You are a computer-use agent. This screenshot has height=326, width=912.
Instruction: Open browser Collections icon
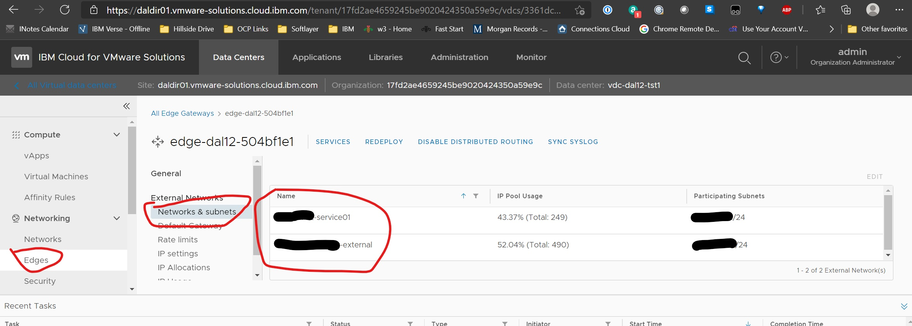coord(846,10)
